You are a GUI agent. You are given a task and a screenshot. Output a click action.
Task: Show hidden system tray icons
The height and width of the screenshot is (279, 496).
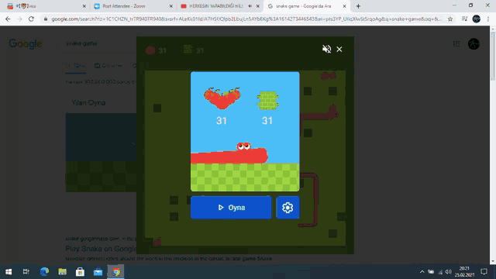click(x=422, y=272)
